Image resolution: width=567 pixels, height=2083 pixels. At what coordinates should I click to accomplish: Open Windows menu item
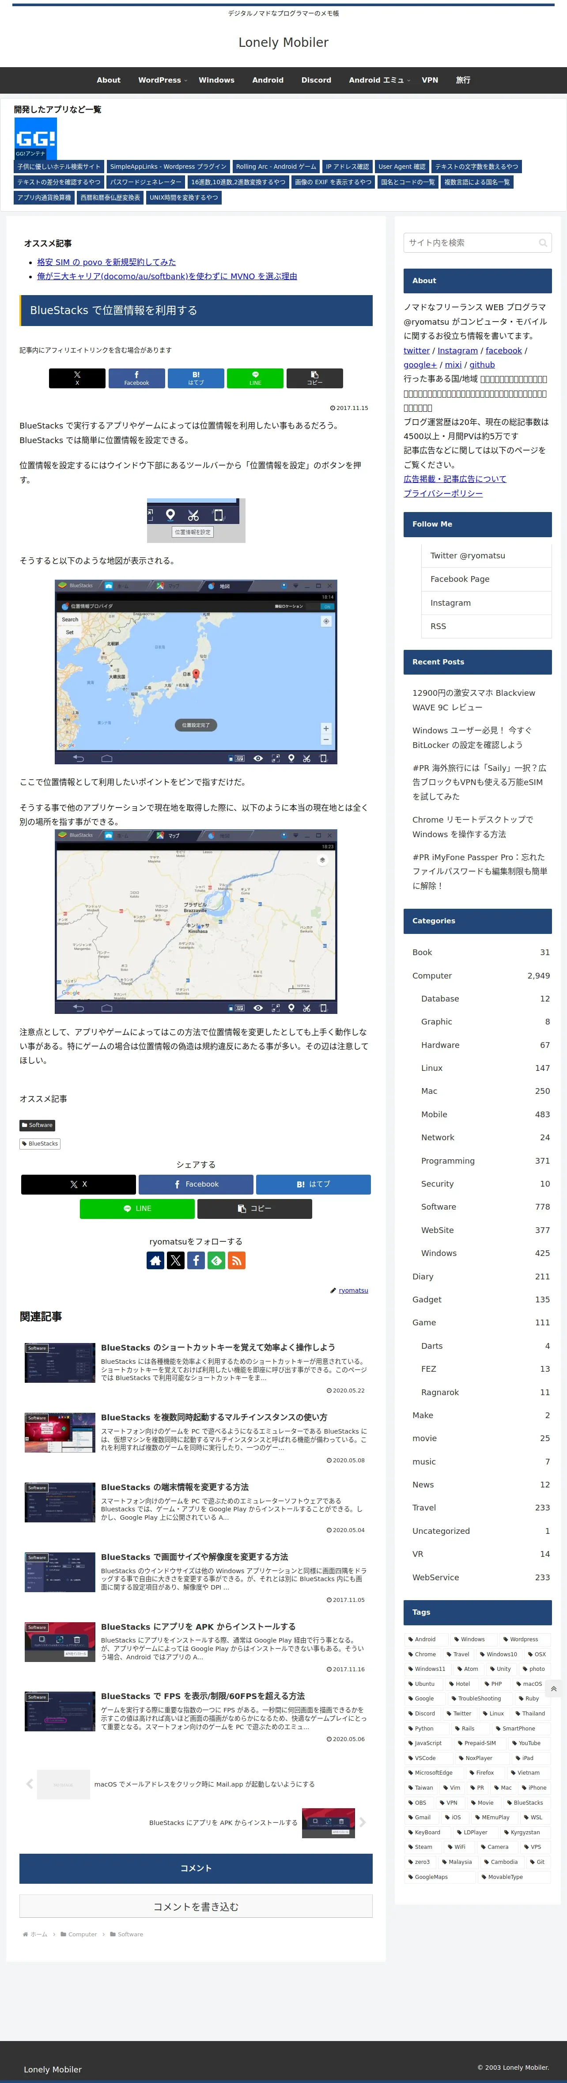point(216,80)
